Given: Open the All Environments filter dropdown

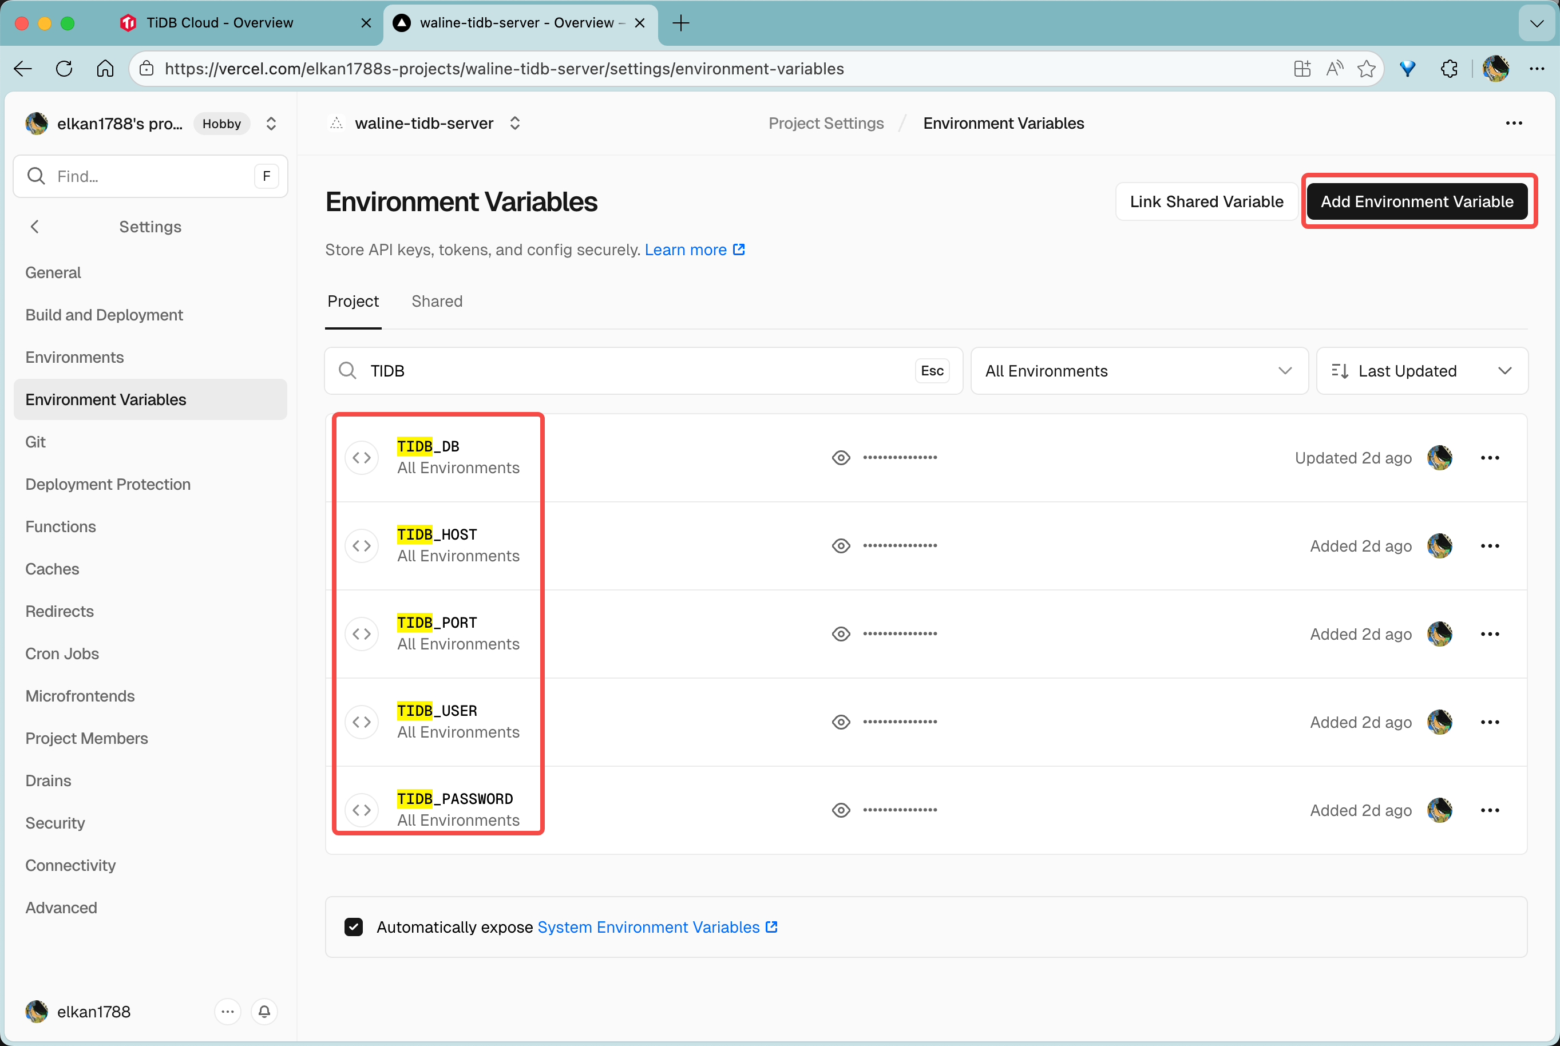Looking at the screenshot, I should click(1138, 371).
